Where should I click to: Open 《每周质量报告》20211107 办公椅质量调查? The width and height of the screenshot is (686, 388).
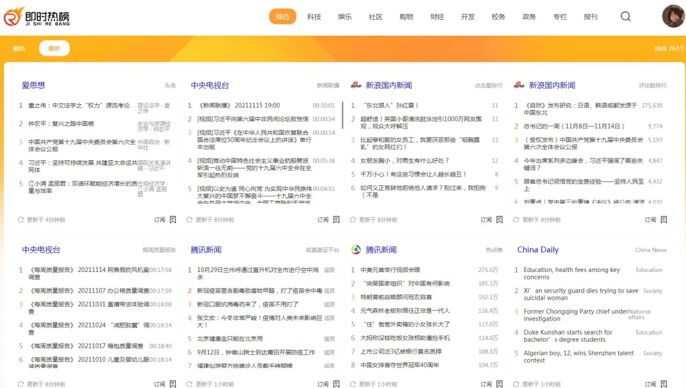[89, 290]
